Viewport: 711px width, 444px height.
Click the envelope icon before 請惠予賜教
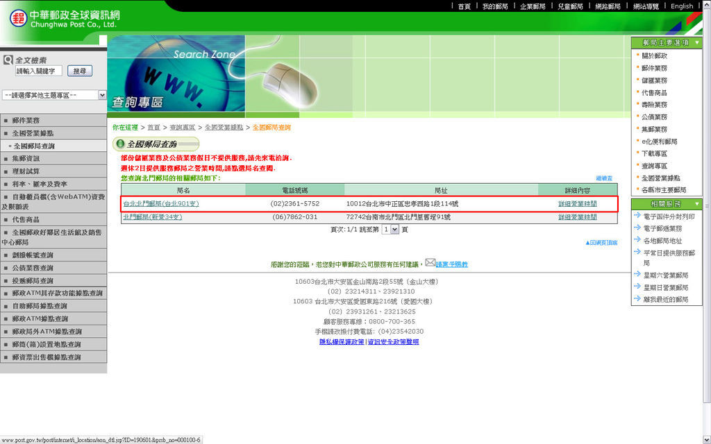click(430, 262)
